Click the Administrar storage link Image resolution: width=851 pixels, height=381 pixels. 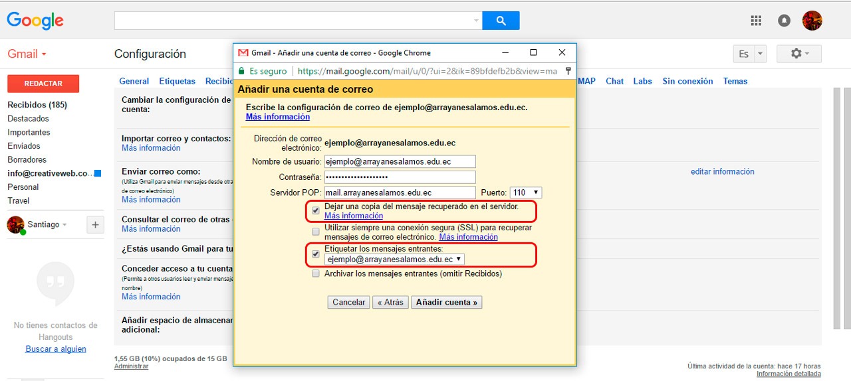click(x=132, y=366)
